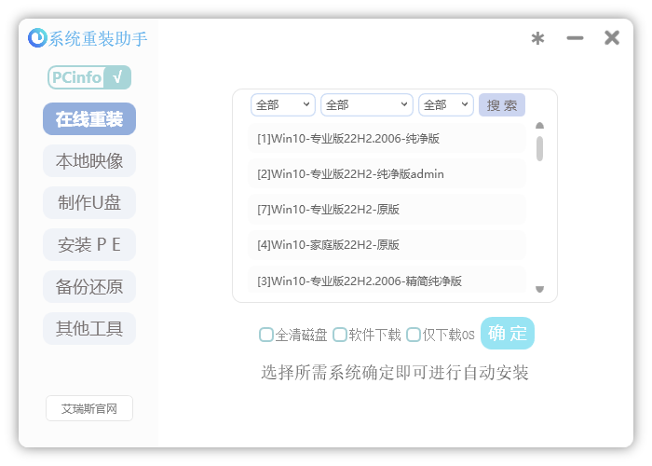This screenshot has width=652, height=466.
Task: Open the 艾瑞斯官网 link
Action: click(x=89, y=408)
